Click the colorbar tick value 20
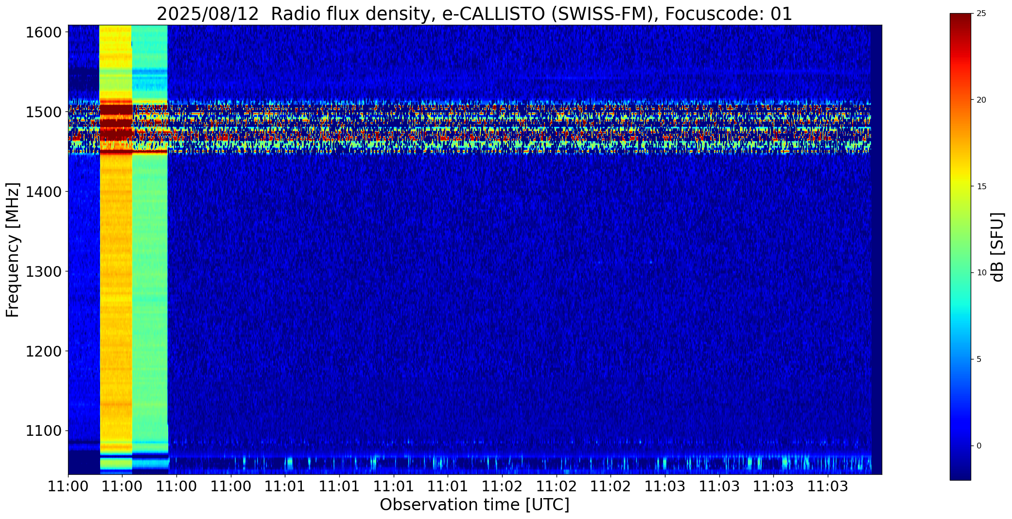Image resolution: width=1012 pixels, height=519 pixels. (981, 100)
